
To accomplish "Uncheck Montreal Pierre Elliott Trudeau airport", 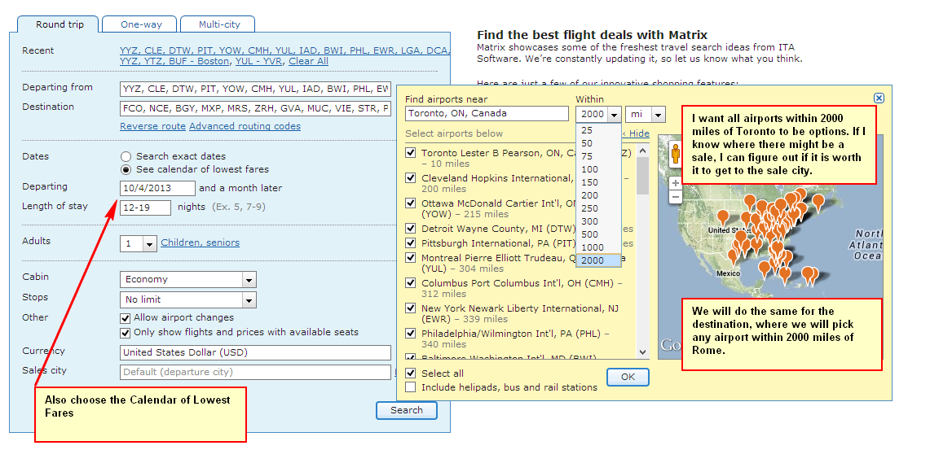I will [410, 258].
